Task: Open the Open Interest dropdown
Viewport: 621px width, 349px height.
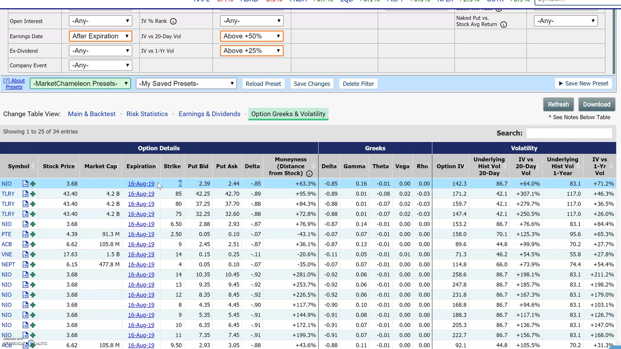Action: click(x=100, y=21)
